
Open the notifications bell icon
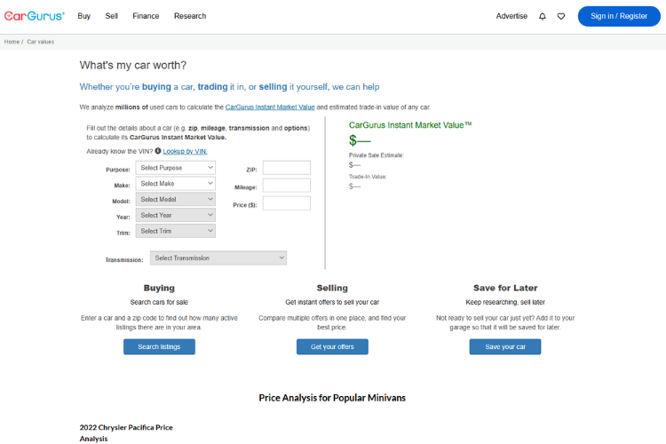[x=543, y=16]
